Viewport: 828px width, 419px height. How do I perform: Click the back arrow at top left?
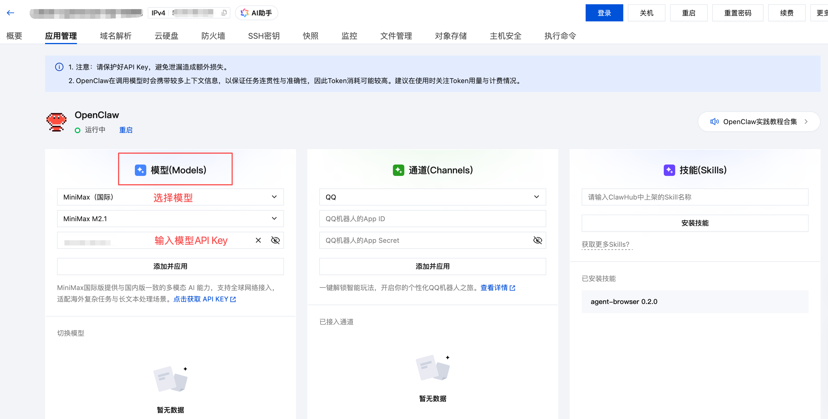click(10, 13)
